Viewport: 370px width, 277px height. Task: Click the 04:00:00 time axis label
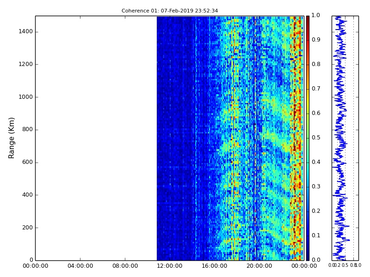tap(80, 266)
